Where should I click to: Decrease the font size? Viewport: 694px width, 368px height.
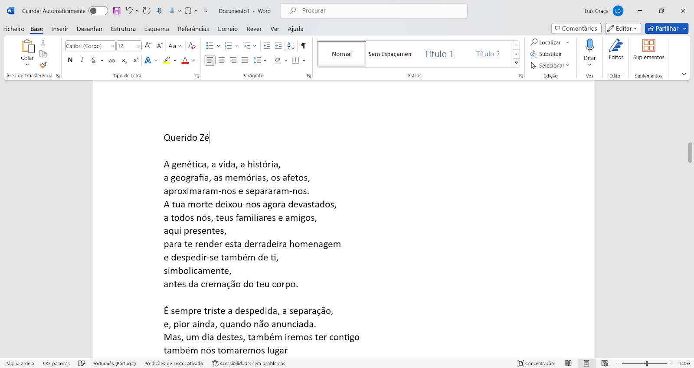tap(160, 45)
